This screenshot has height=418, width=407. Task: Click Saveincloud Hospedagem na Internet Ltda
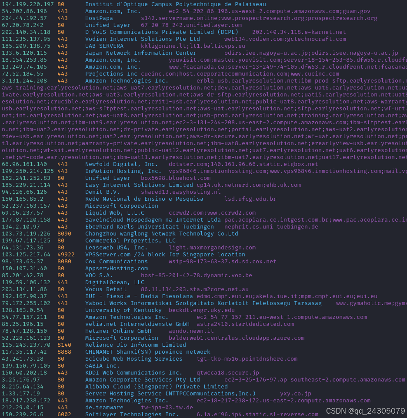(153, 219)
